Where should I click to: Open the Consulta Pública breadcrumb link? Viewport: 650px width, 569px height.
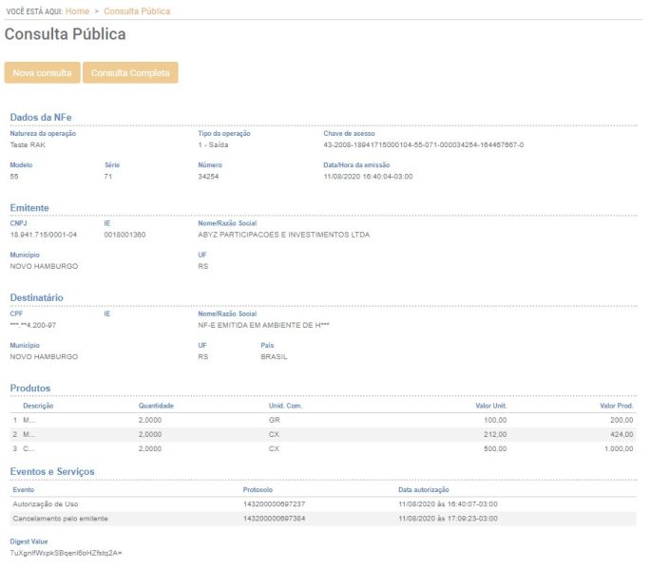(x=138, y=11)
